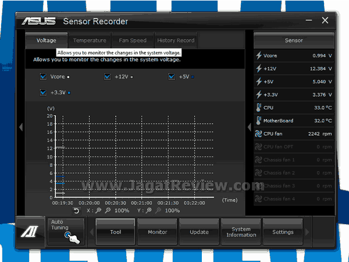This screenshot has height=262, width=349.
Task: Zoom out on the X axis
Action: tap(108, 210)
